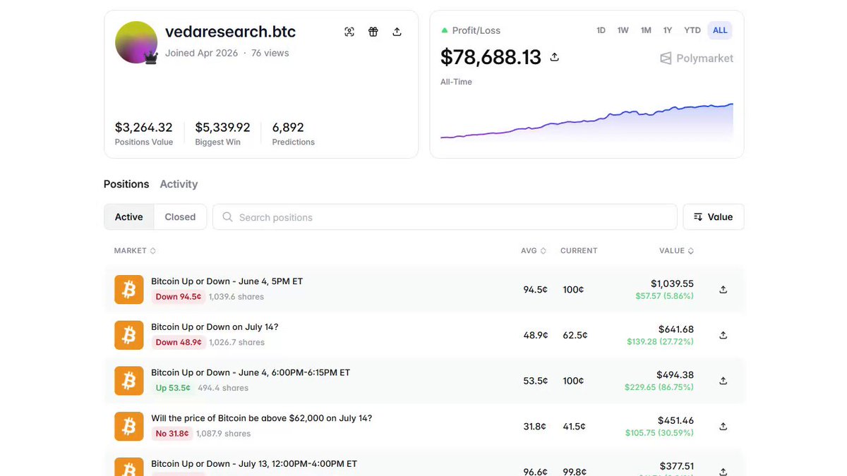Open Bitcoin Up or Down - June 4, 6:00PM-6:15PM ET
The image size is (847, 476).
[x=251, y=372]
